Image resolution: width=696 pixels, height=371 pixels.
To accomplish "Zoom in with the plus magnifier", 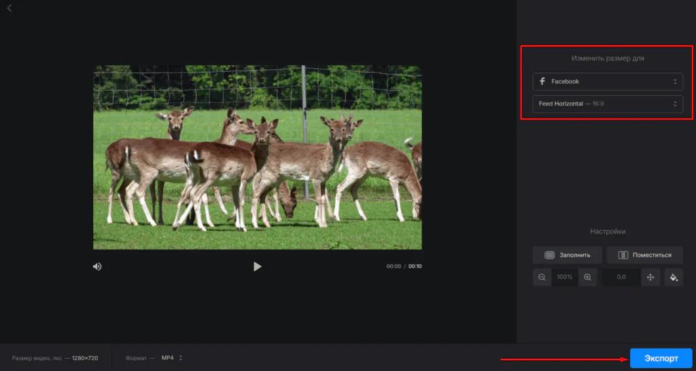I will coord(588,277).
